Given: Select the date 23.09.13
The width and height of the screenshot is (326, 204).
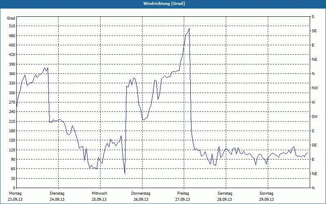Looking at the screenshot, I should coord(15,200).
